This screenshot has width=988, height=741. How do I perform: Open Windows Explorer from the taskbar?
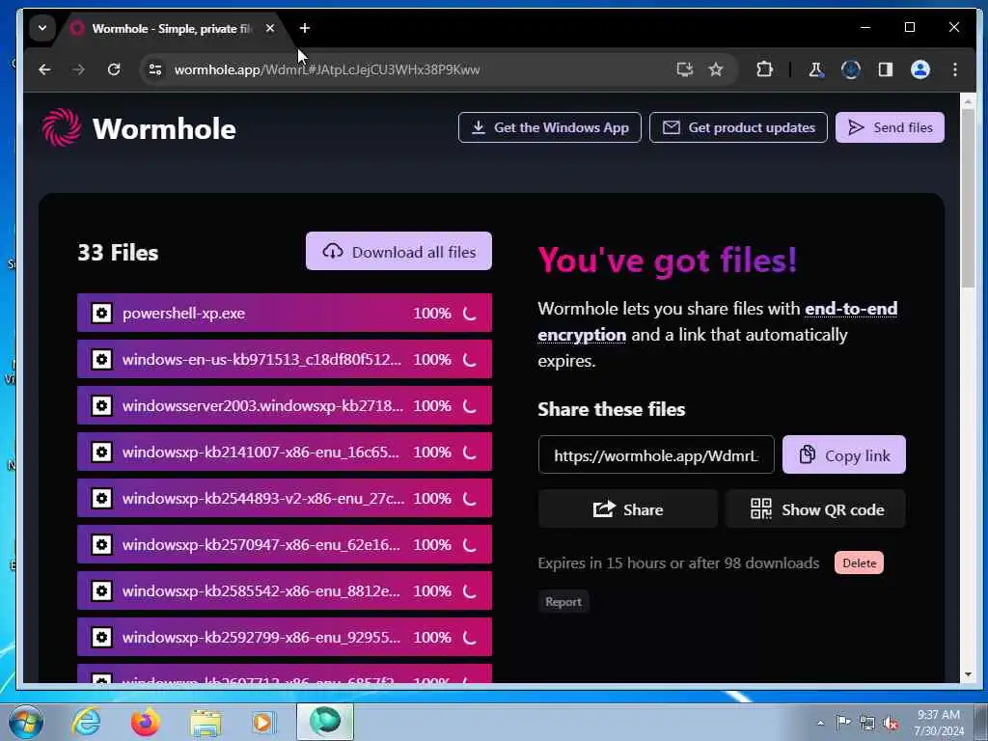206,723
